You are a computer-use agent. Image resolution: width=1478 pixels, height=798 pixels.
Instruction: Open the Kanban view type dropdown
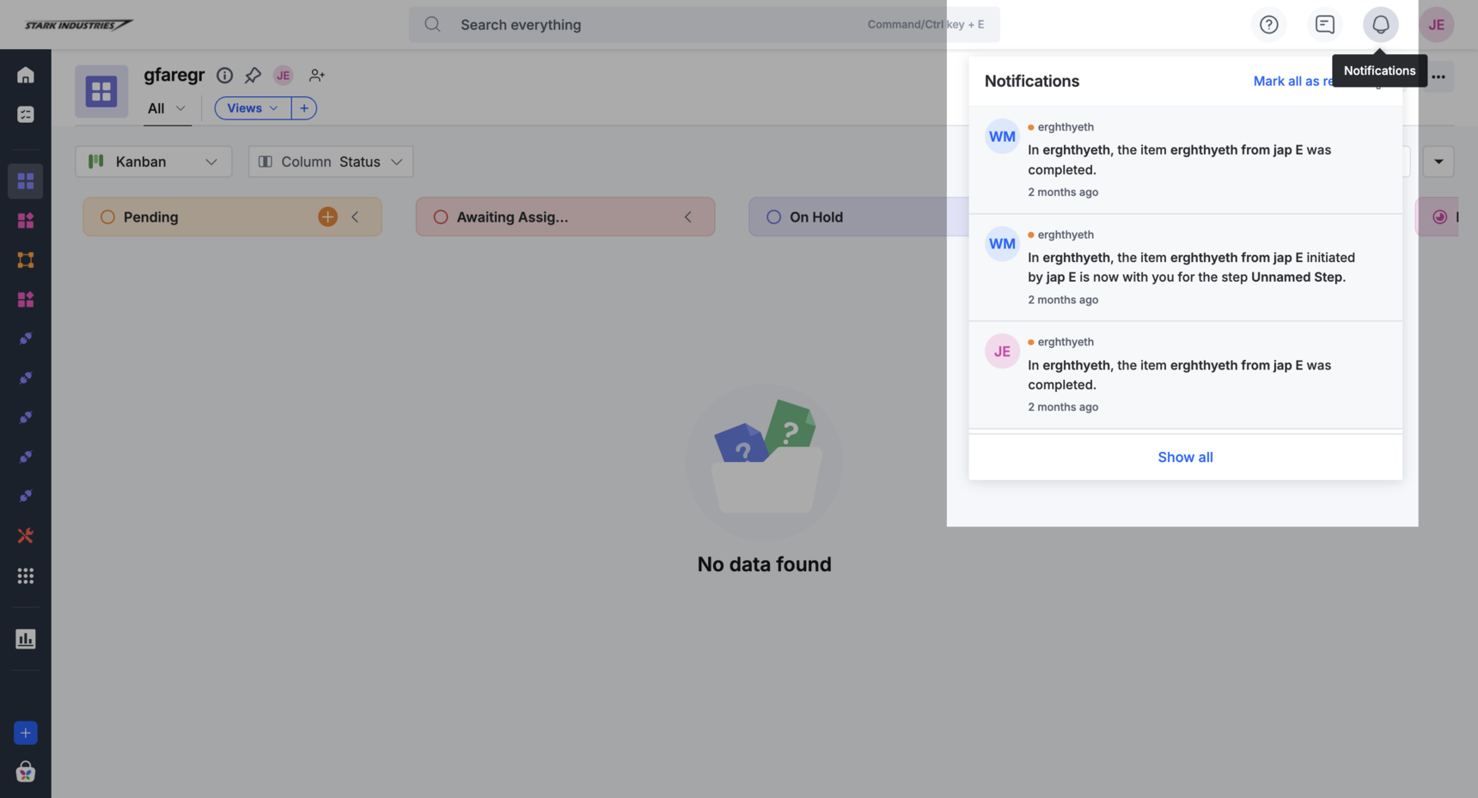(x=154, y=161)
